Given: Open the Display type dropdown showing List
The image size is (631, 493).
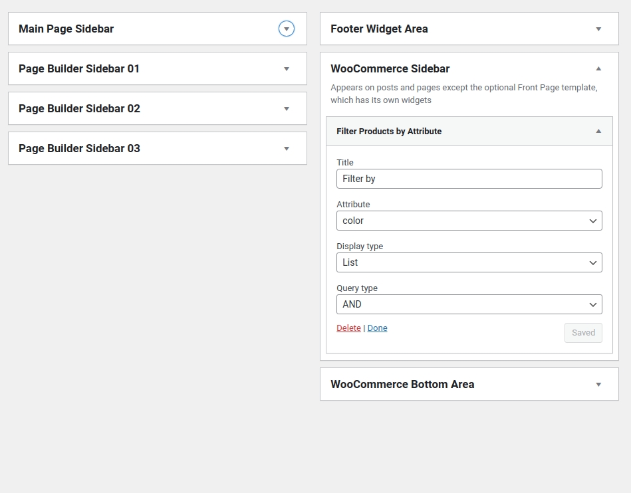Looking at the screenshot, I should click(x=469, y=262).
